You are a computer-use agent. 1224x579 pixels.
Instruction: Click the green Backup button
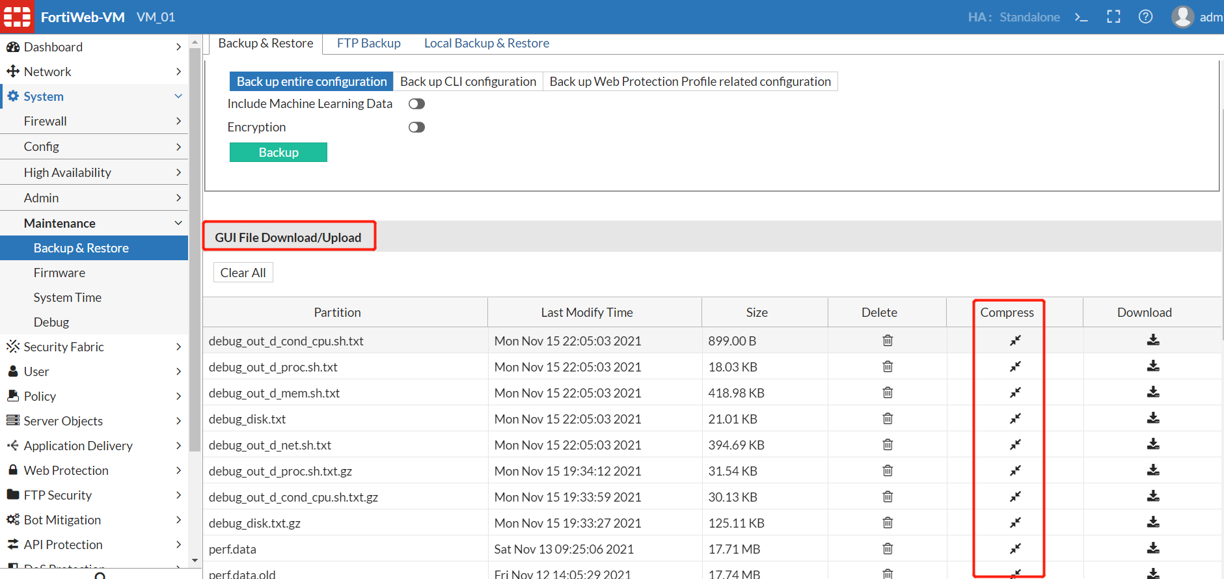coord(279,152)
